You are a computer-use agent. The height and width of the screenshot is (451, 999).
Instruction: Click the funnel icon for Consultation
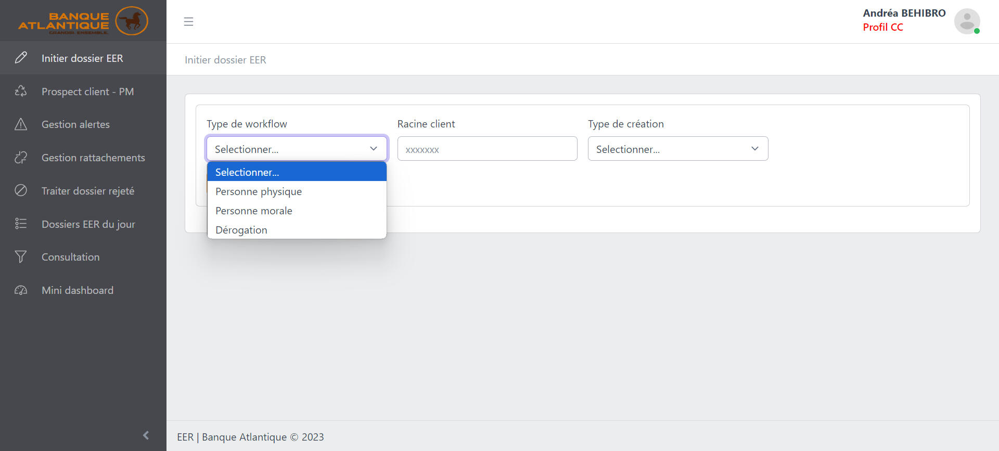(x=21, y=256)
